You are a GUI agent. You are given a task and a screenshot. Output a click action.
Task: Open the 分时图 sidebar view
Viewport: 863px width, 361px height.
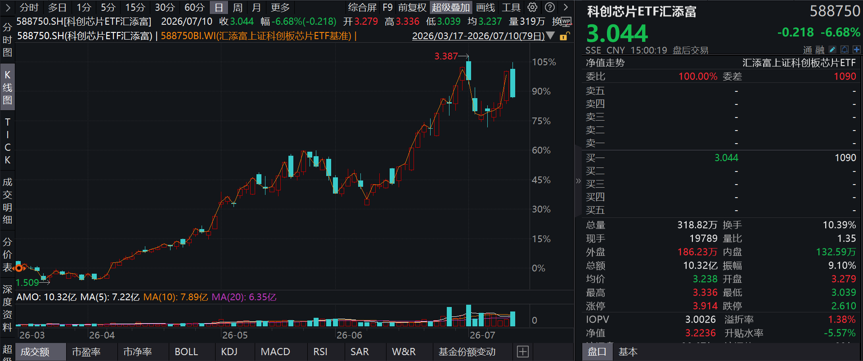8,40
